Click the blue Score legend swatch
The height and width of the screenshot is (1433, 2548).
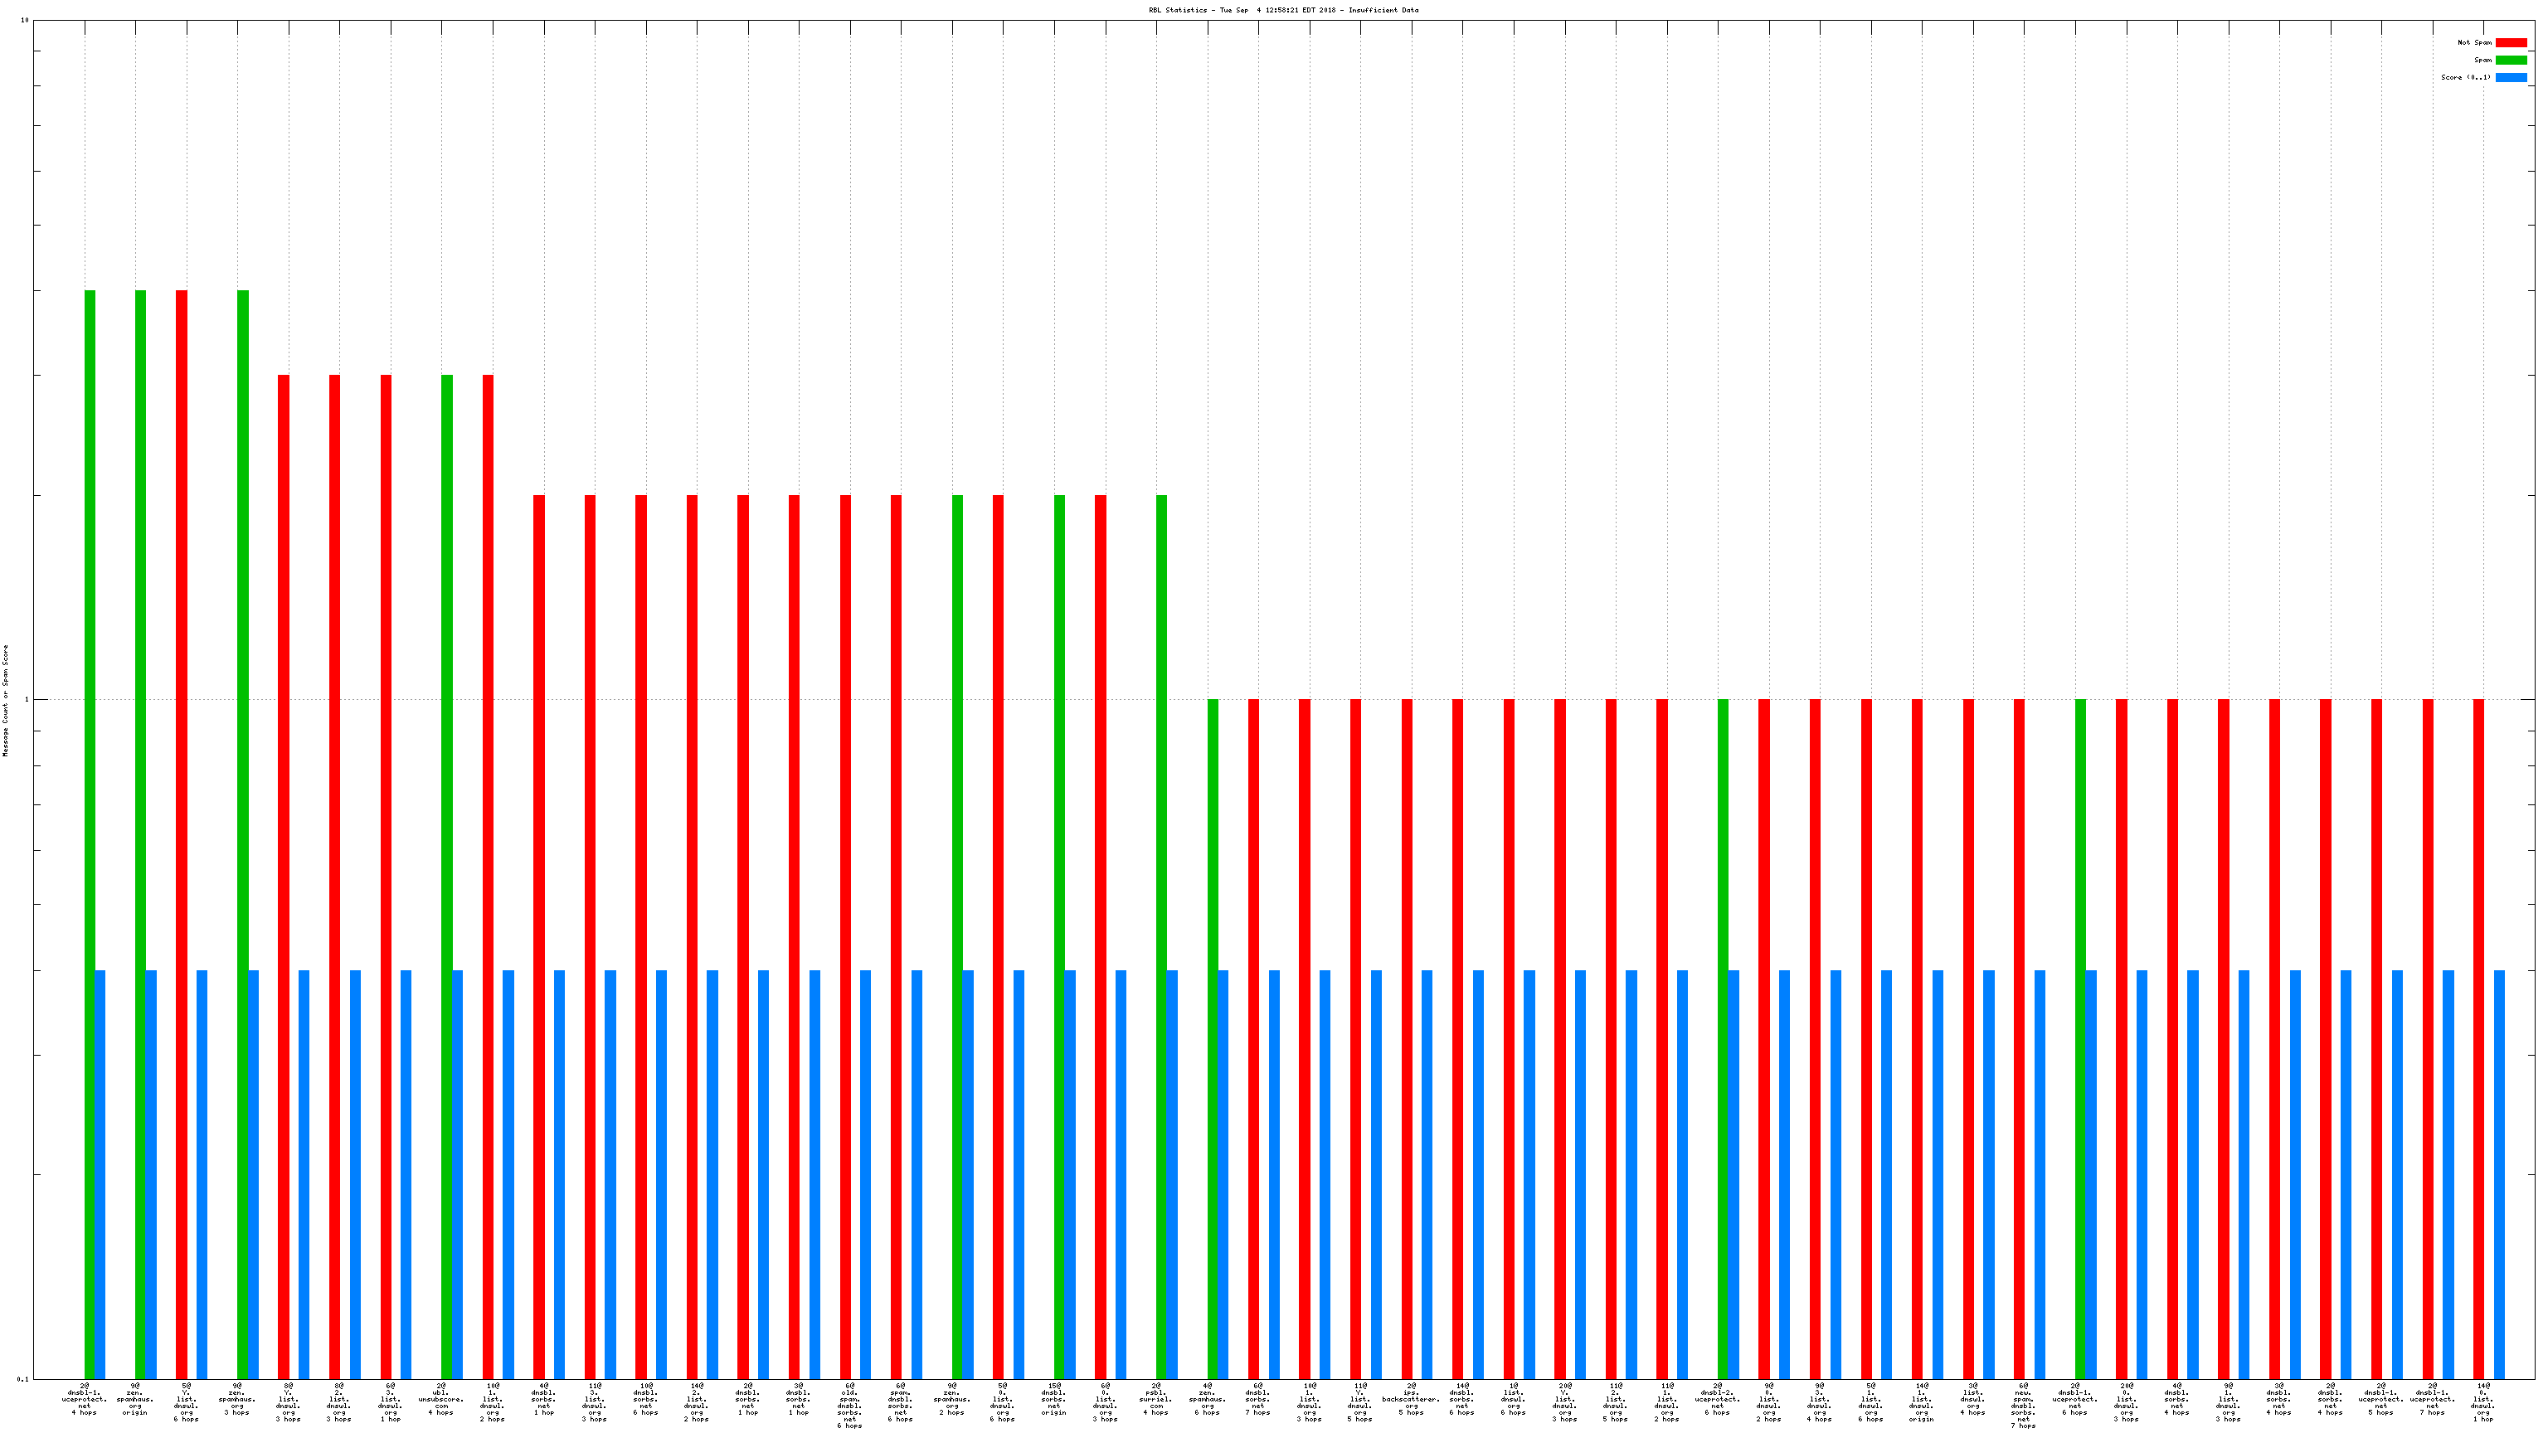[x=2511, y=77]
